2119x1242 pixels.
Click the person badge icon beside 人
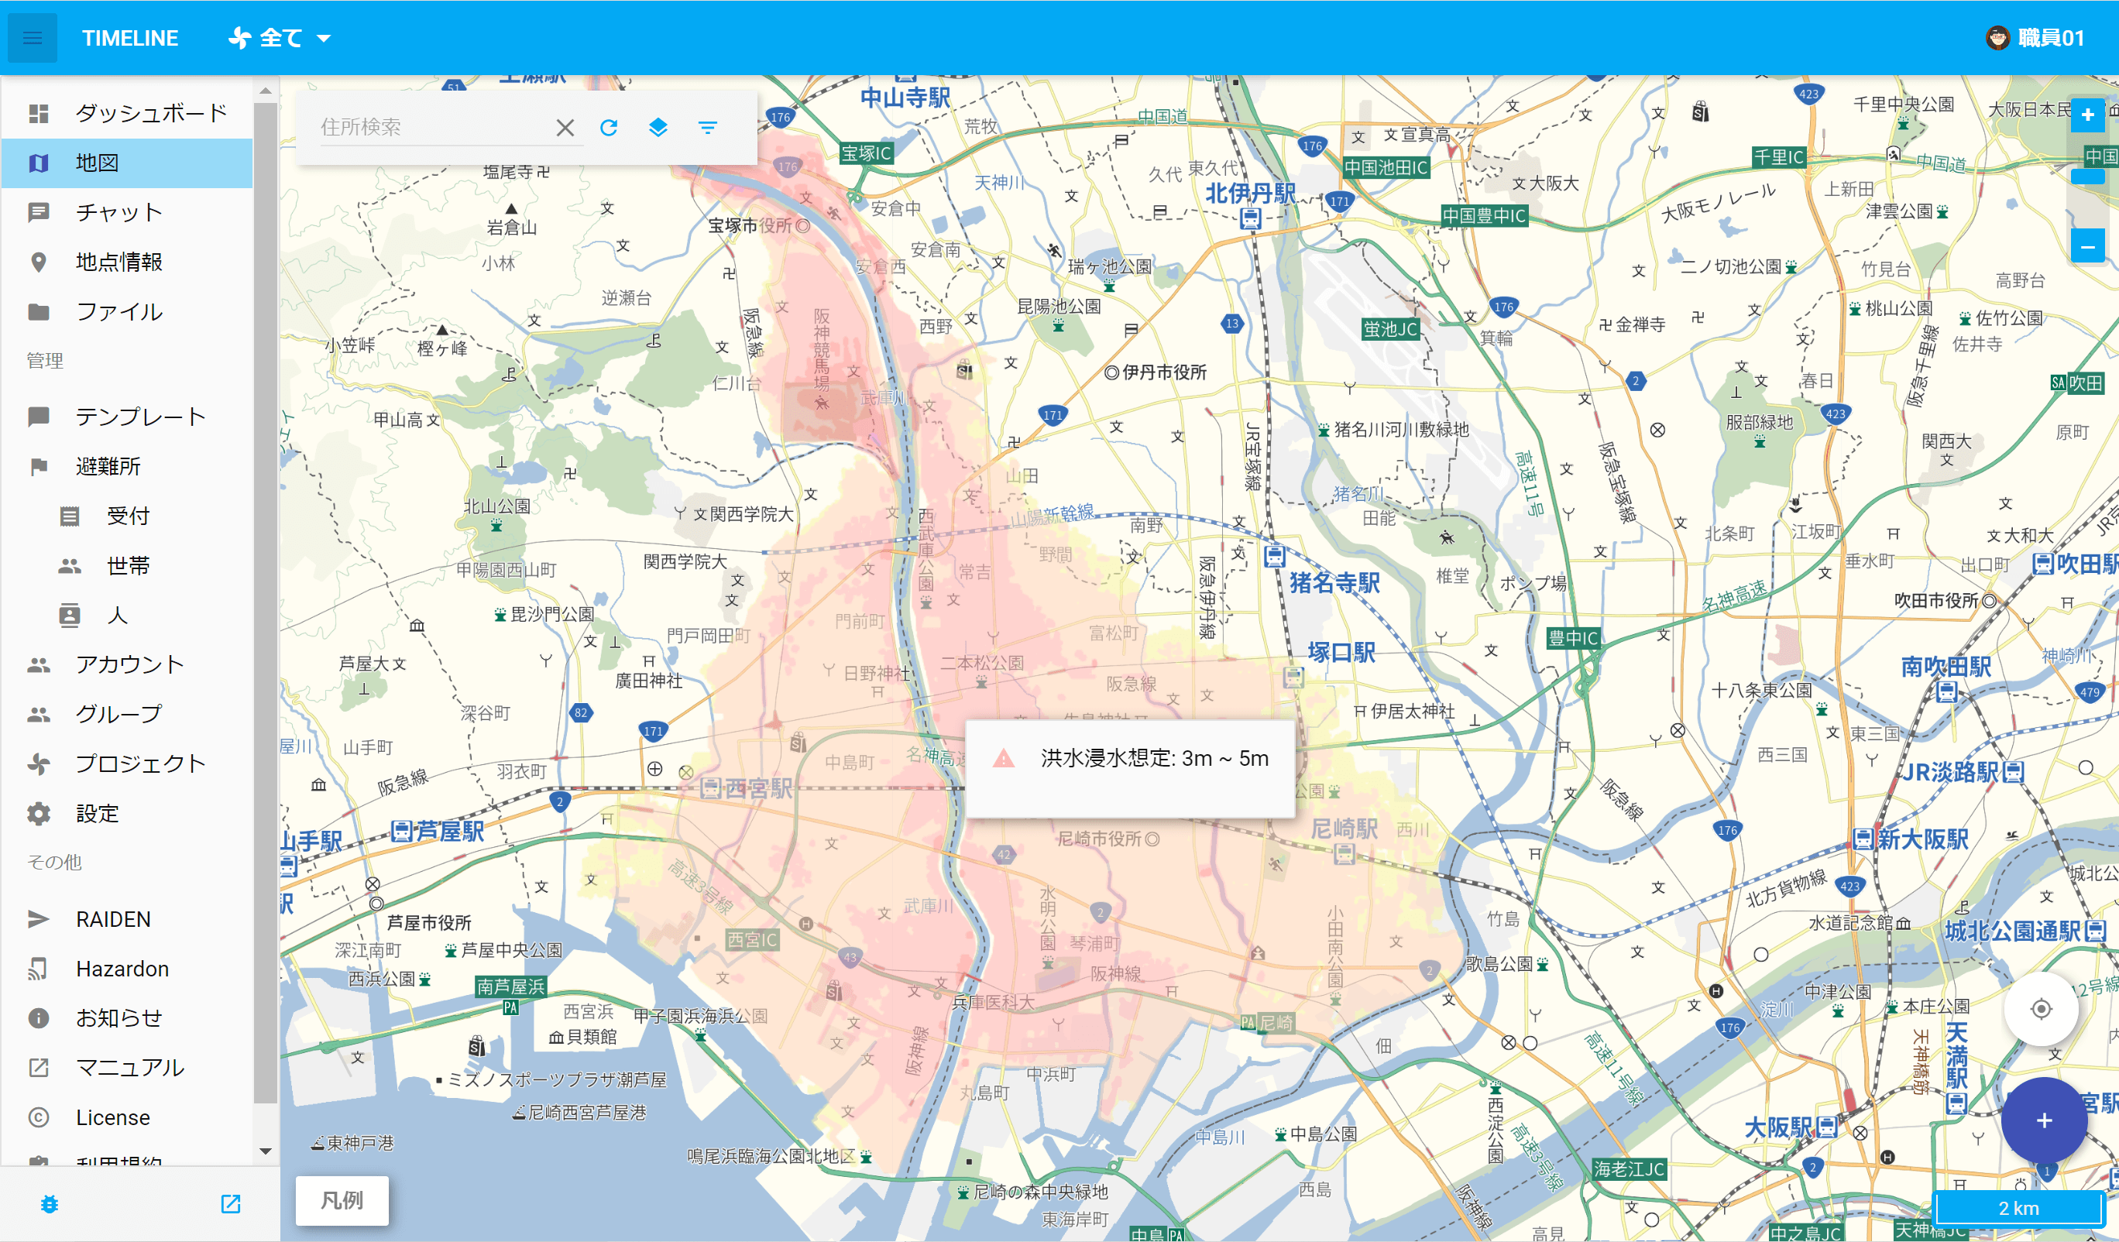[70, 615]
